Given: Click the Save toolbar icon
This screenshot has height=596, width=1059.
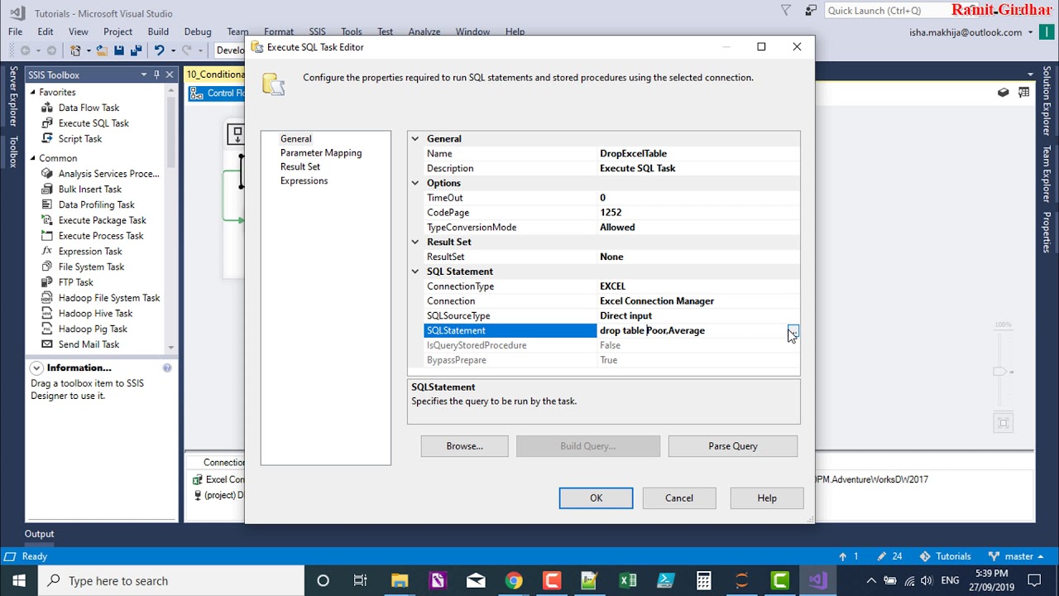Looking at the screenshot, I should 119,50.
